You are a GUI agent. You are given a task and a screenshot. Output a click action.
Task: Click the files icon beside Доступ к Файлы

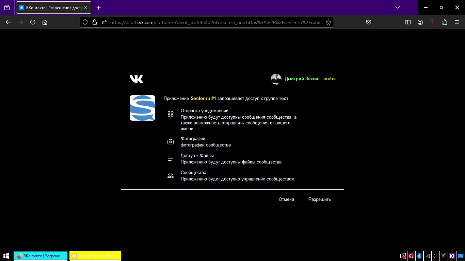171,159
